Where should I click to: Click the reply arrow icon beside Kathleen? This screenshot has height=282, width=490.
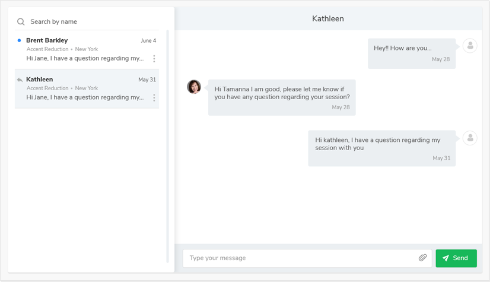pos(20,80)
